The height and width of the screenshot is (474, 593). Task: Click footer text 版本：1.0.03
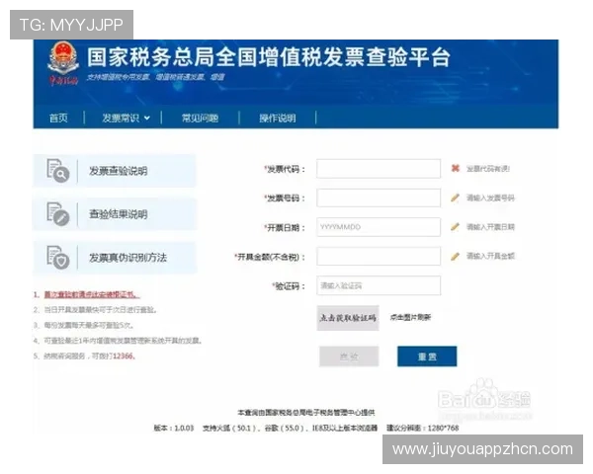point(174,428)
